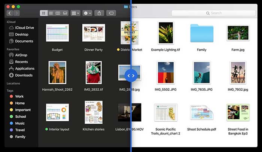This screenshot has width=262, height=152.
Task: Select the Kitchen stories document
Action: [94, 112]
